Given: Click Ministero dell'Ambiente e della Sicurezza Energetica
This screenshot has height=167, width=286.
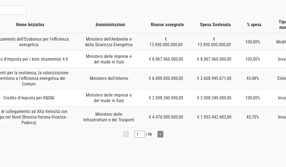Looking at the screenshot, I should [x=109, y=42].
